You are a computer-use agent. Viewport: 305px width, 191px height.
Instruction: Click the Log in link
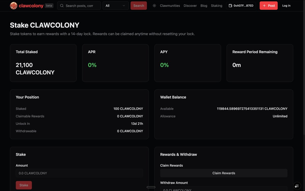[286, 6]
